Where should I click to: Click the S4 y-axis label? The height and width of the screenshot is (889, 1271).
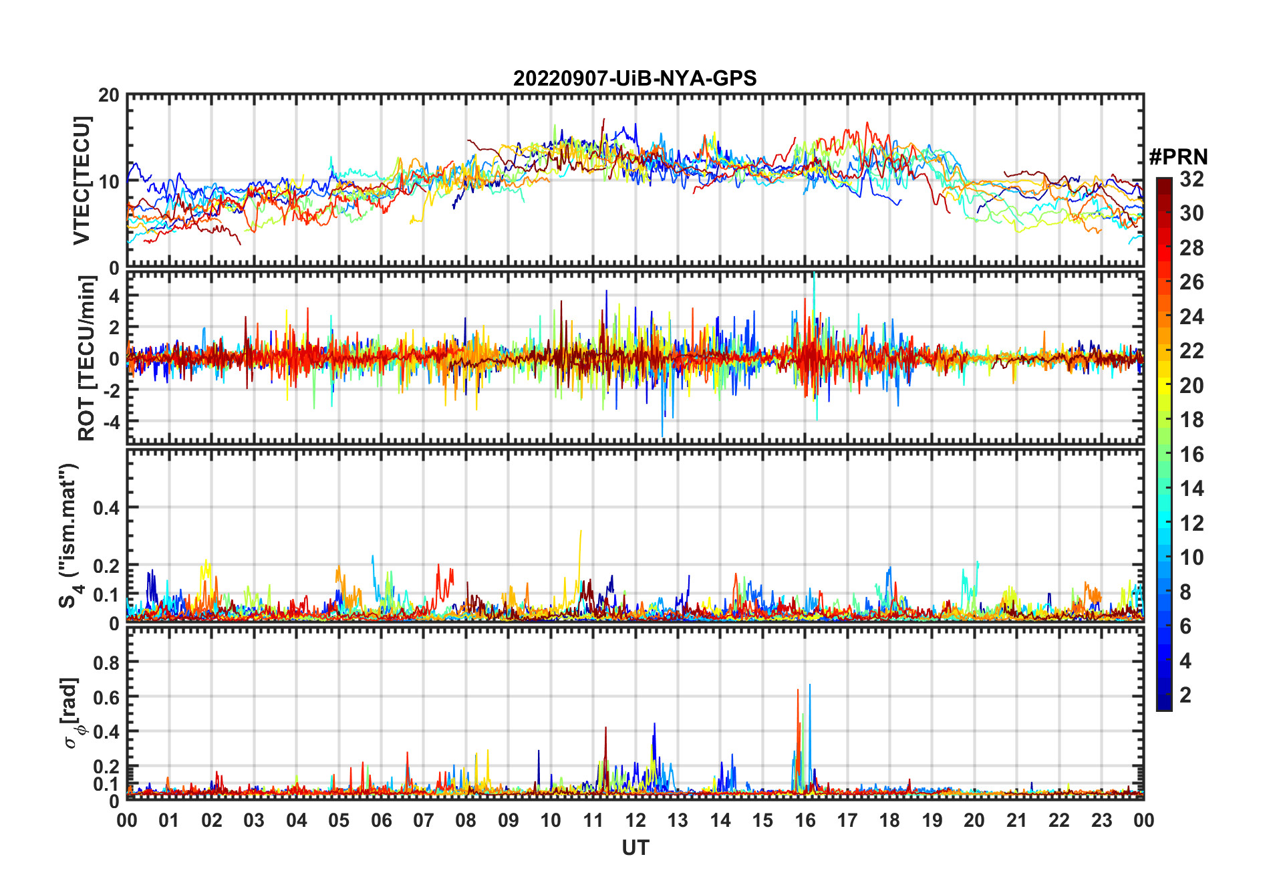pos(69,535)
